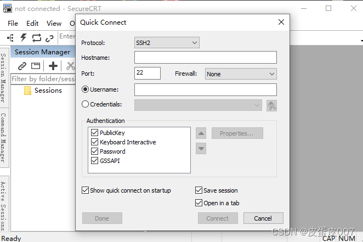Open the View menu
The width and height of the screenshot is (363, 242).
(54, 24)
